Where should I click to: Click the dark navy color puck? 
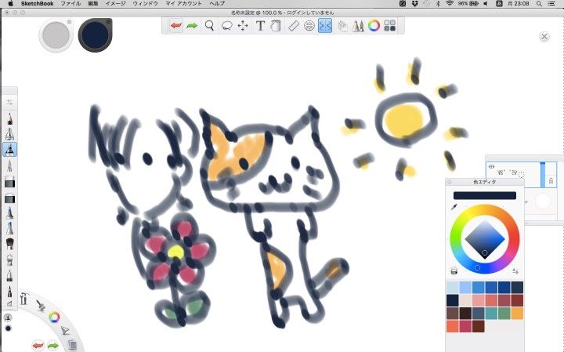pos(96,35)
